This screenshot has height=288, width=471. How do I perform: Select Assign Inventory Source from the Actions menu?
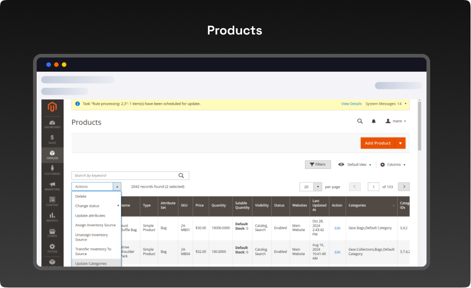coord(95,225)
